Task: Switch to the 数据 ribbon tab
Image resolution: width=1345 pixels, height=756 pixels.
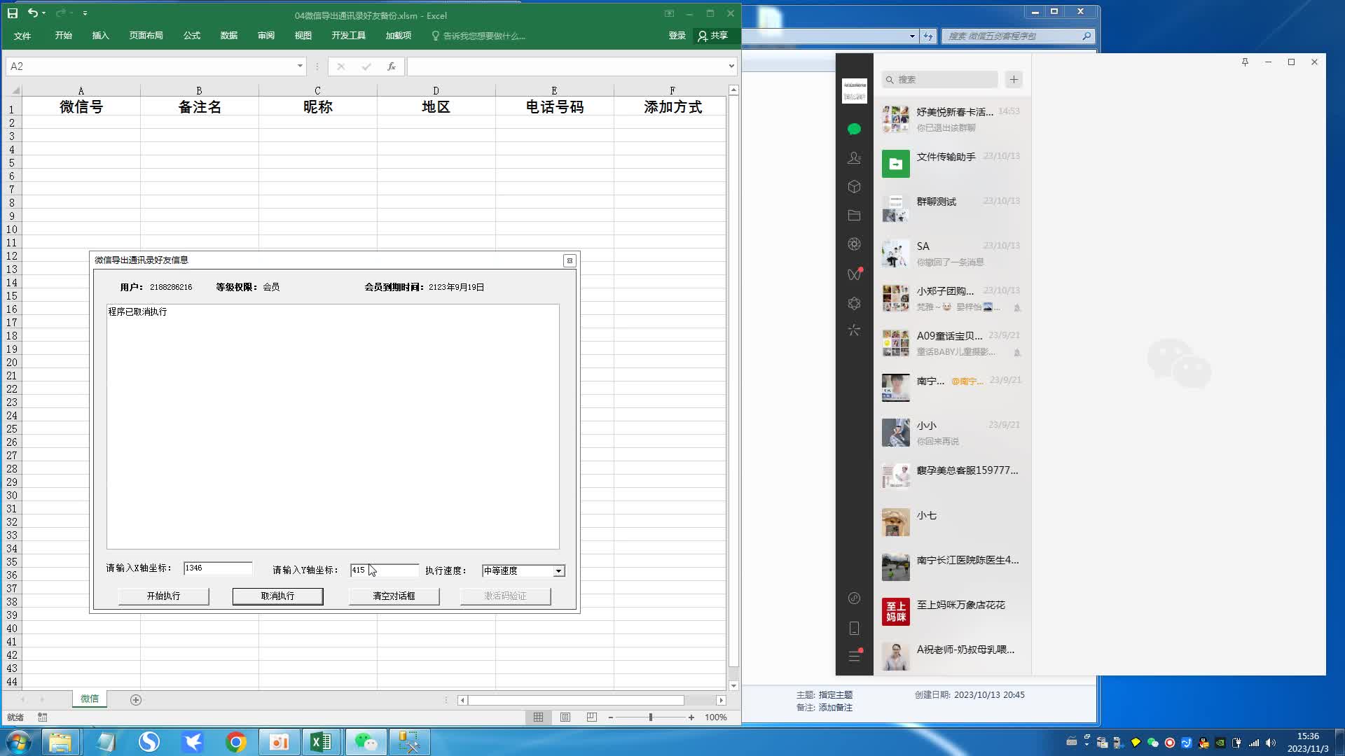Action: click(x=229, y=36)
